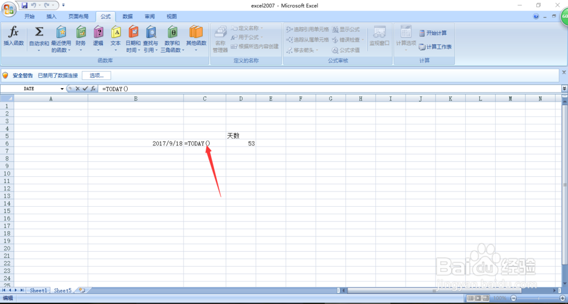Select cell with value 53
Image resolution: width=568 pixels, height=304 pixels.
coord(241,144)
